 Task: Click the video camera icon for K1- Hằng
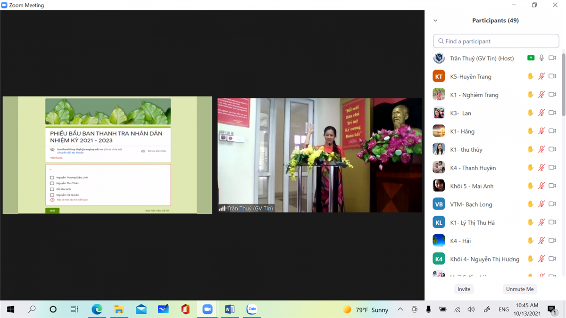coord(552,131)
